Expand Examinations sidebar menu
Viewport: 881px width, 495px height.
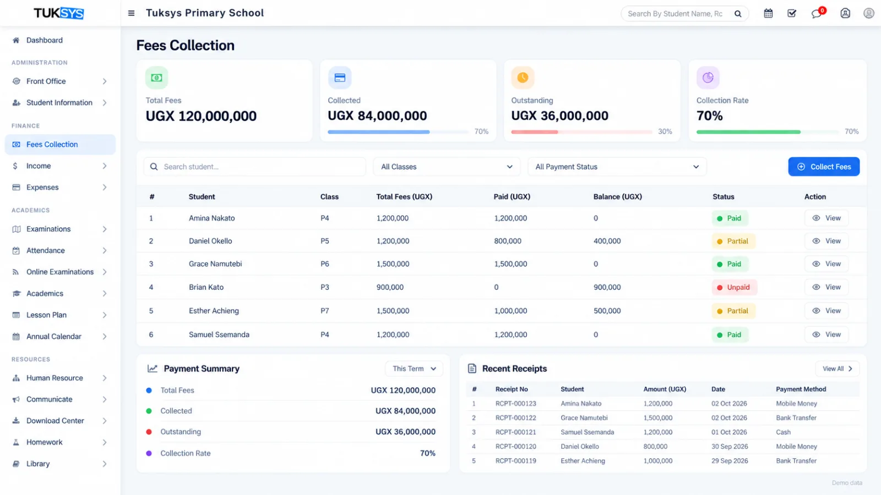[61, 229]
